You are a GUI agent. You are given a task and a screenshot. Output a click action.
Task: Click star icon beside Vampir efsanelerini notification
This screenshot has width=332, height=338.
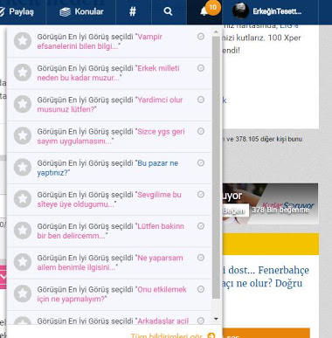coord(23,41)
